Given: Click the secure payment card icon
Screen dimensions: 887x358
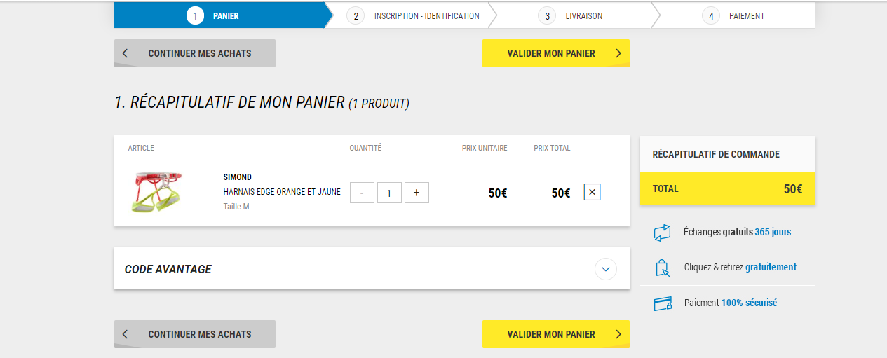Looking at the screenshot, I should 663,303.
